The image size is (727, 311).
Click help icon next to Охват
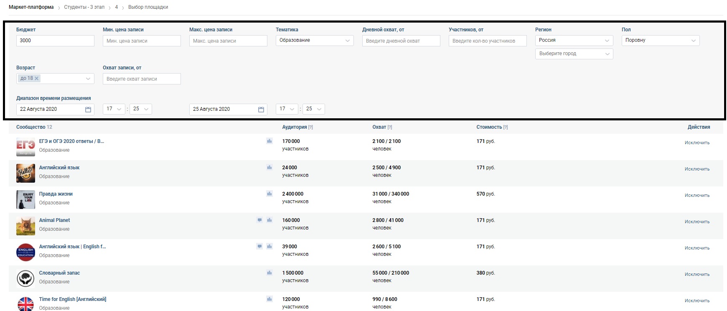[390, 127]
